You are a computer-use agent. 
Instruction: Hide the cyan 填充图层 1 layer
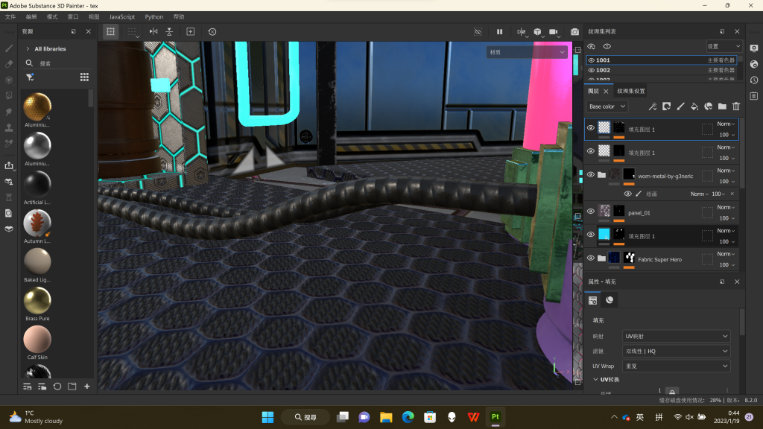click(x=591, y=235)
